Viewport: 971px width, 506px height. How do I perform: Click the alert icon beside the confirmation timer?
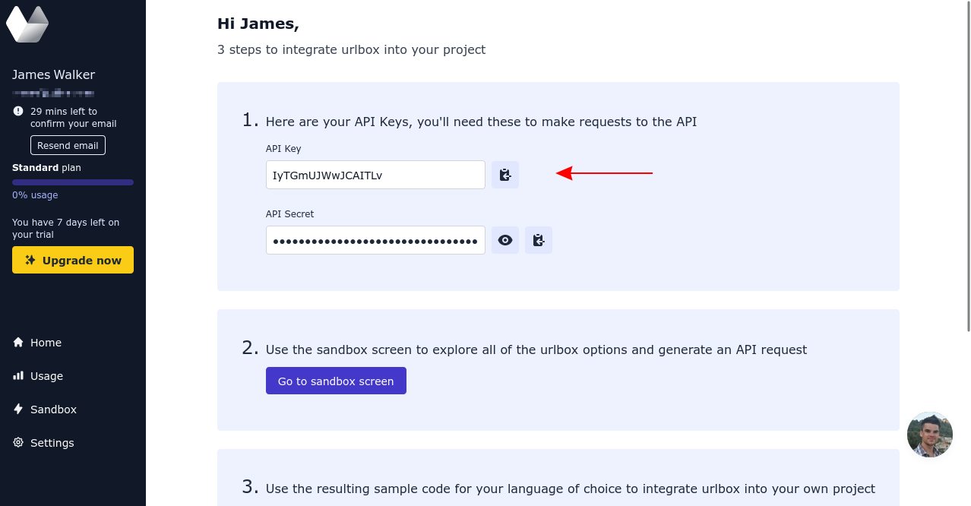tap(17, 111)
